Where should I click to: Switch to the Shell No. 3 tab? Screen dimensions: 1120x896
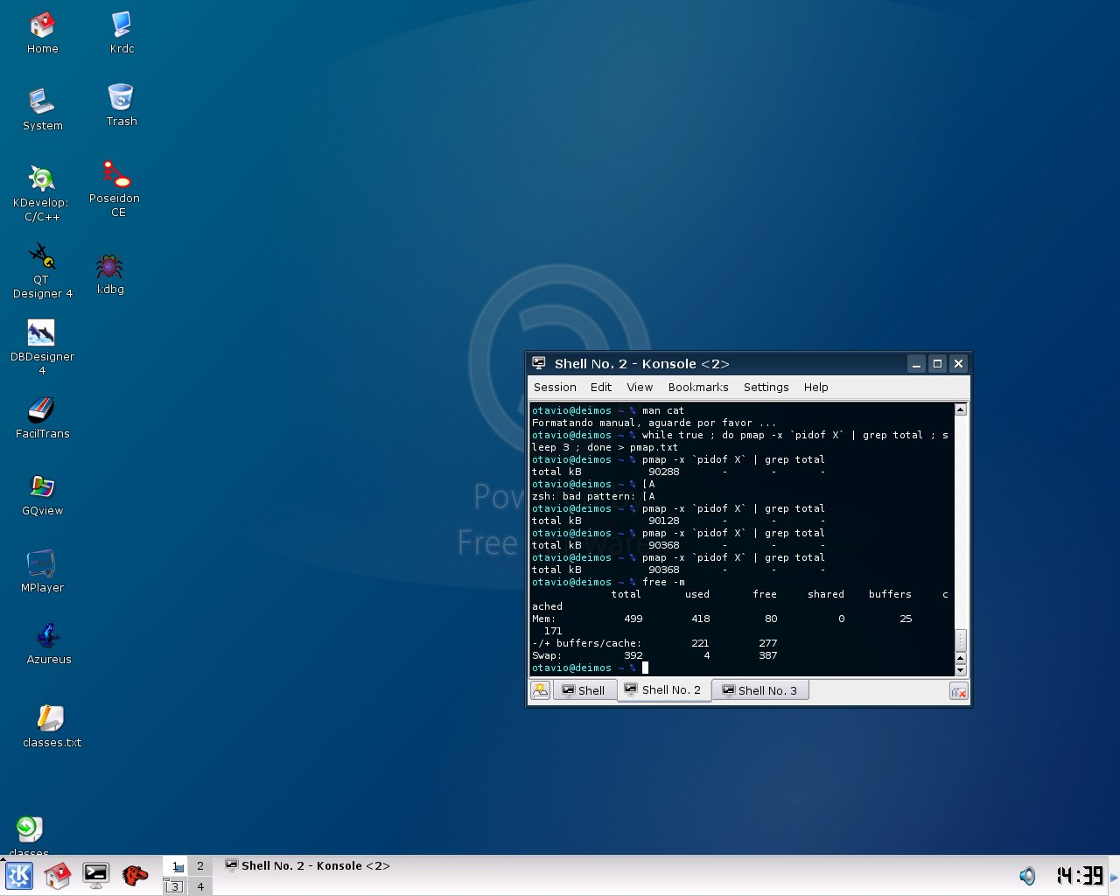[760, 690]
